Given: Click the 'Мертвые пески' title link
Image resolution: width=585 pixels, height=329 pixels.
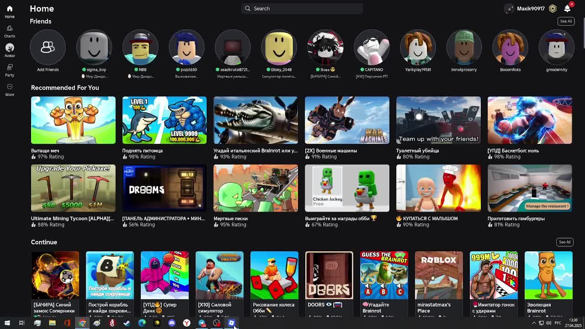Looking at the screenshot, I should pyautogui.click(x=230, y=218).
